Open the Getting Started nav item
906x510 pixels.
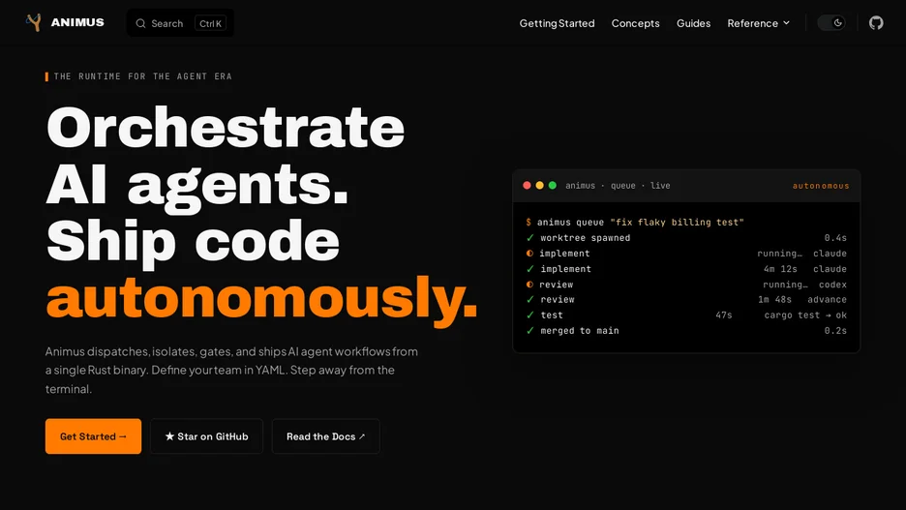(x=557, y=23)
